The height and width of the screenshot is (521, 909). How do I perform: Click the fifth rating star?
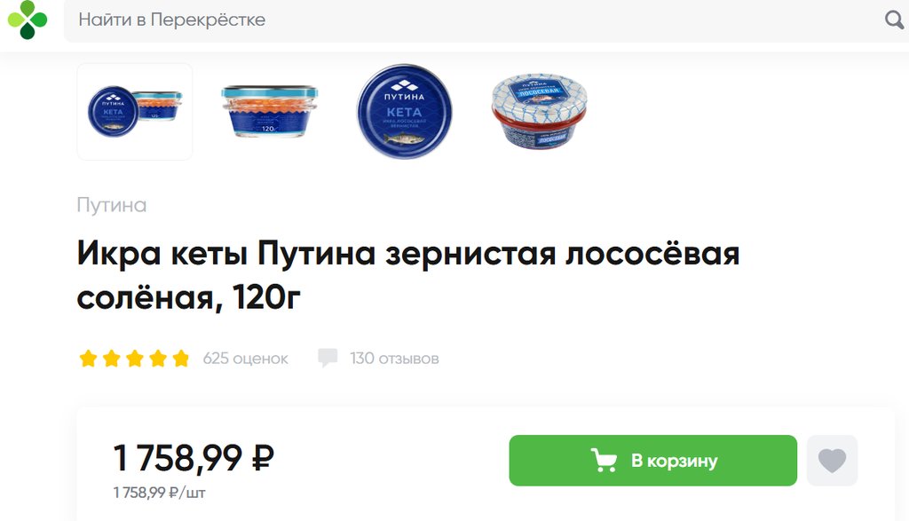pos(181,359)
